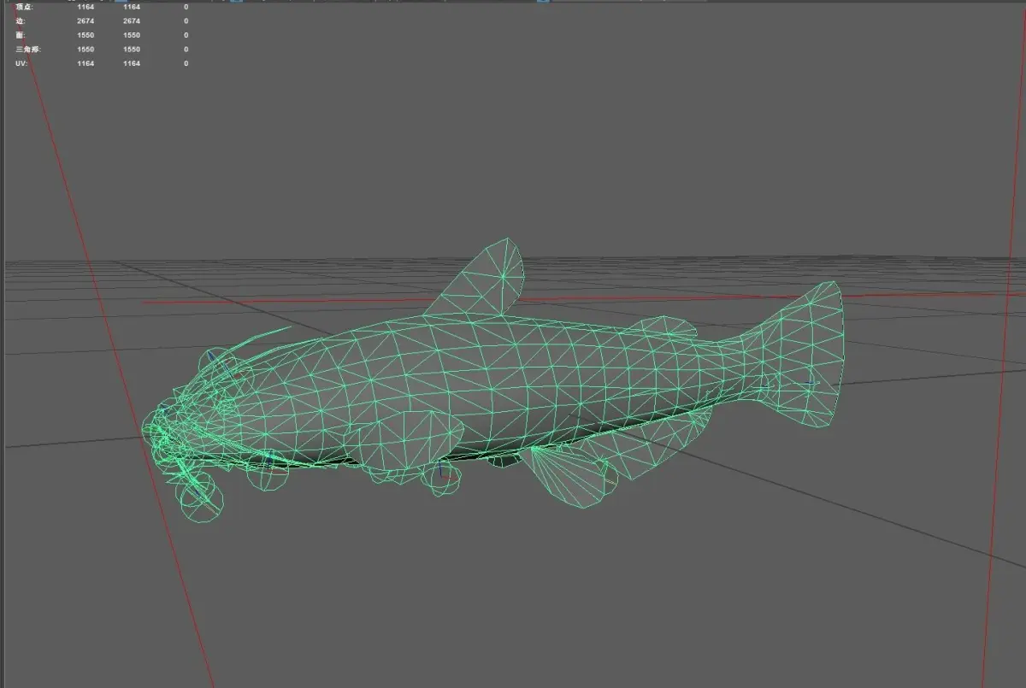Image resolution: width=1026 pixels, height=688 pixels.
Task: Click the 三角形 label in the poly count
Action: pos(28,50)
